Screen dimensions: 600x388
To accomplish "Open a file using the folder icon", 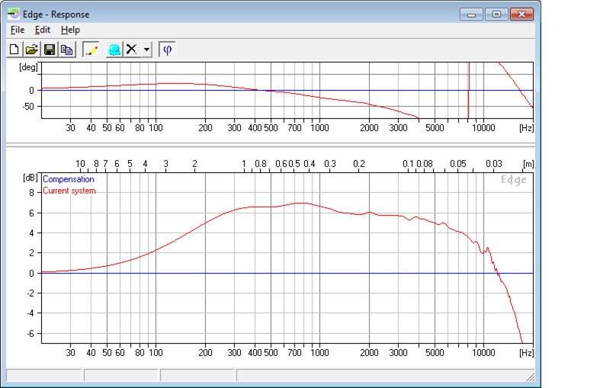I will [x=32, y=50].
